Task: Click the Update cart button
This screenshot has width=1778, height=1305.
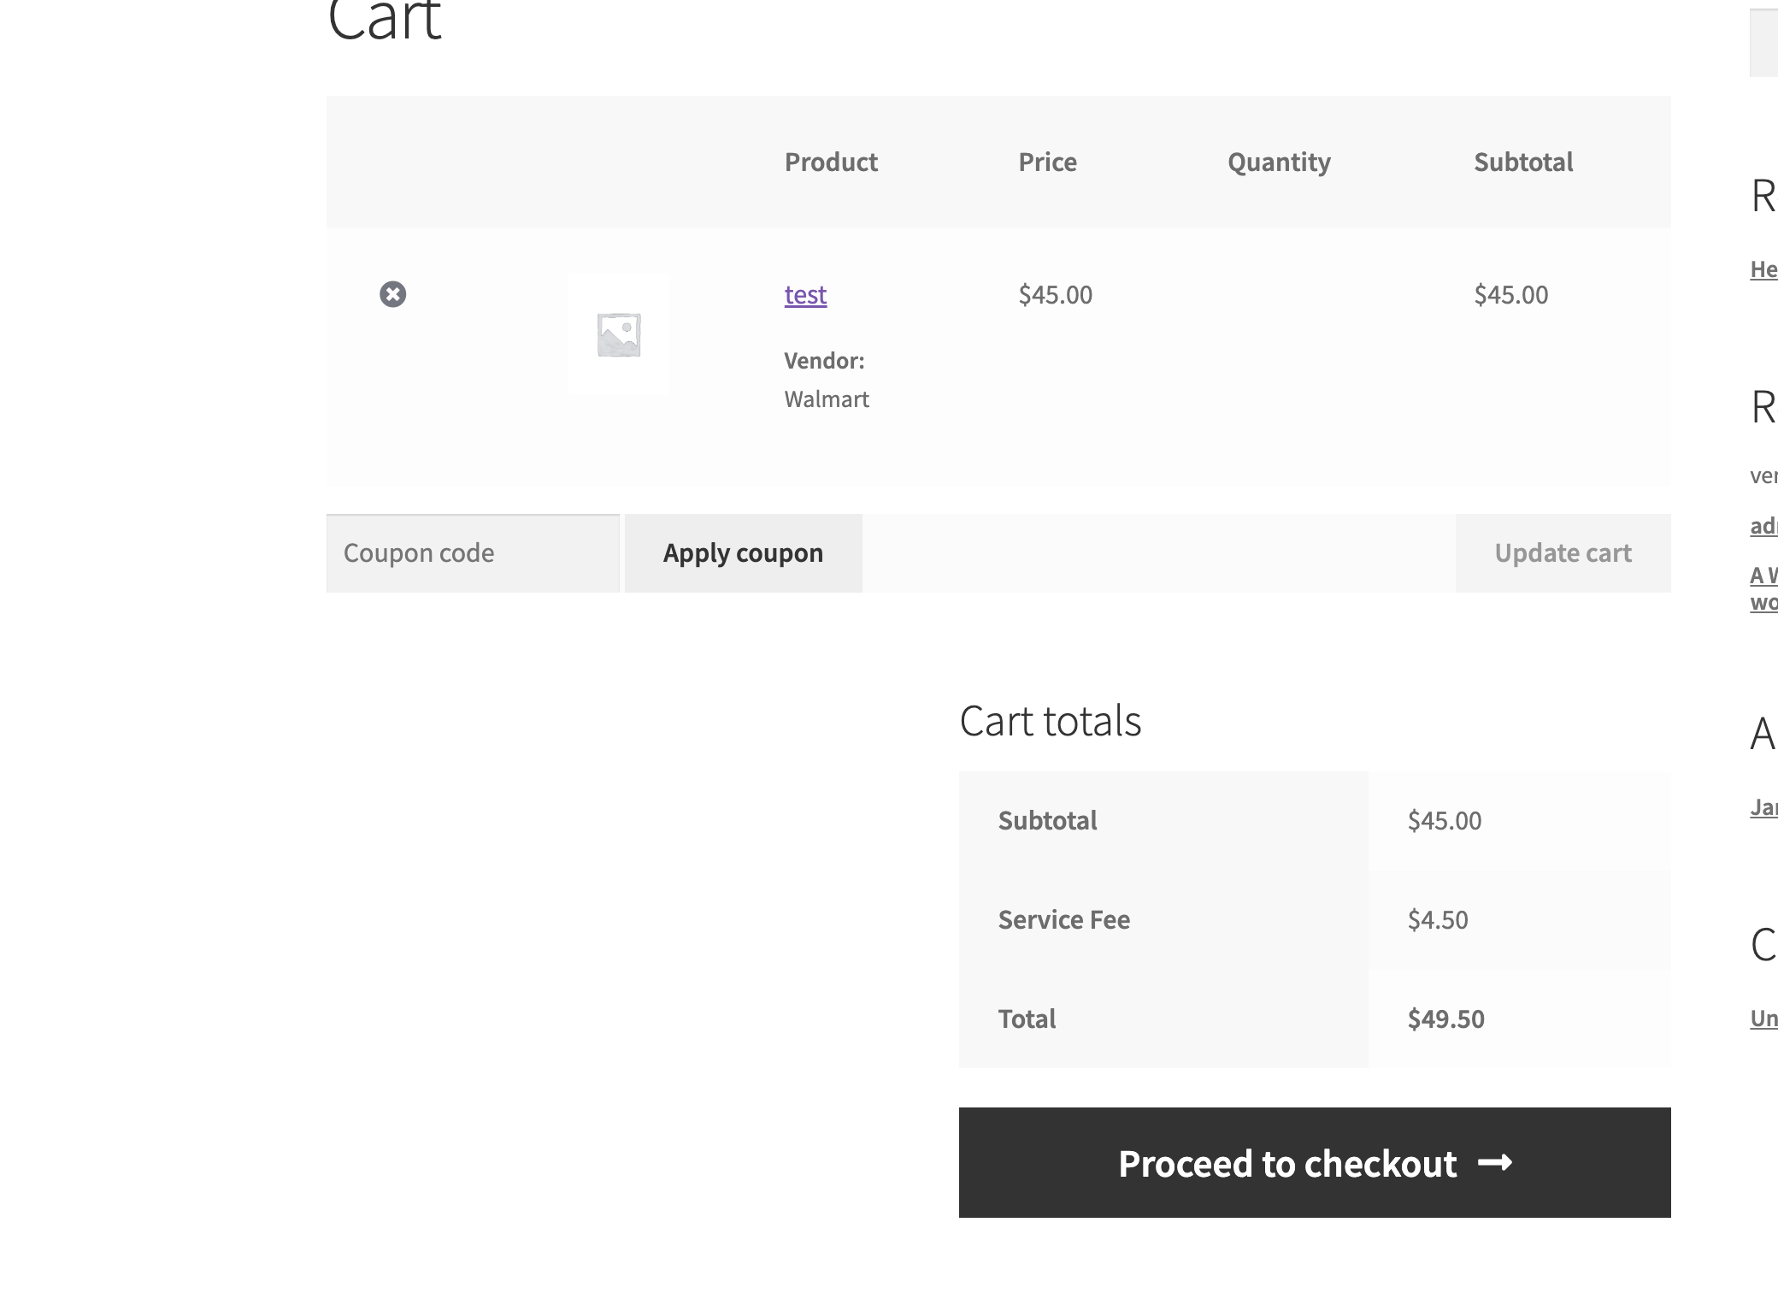Action: click(x=1563, y=553)
